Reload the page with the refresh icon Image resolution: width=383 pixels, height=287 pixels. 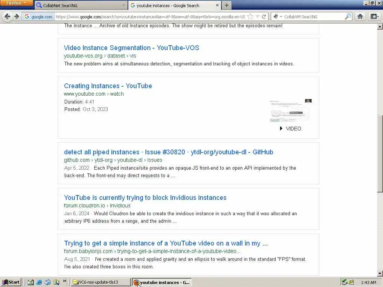tap(264, 16)
